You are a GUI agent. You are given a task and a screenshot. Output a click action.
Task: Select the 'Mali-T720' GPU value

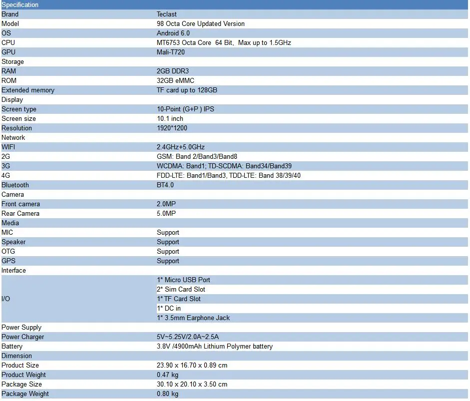pos(171,52)
